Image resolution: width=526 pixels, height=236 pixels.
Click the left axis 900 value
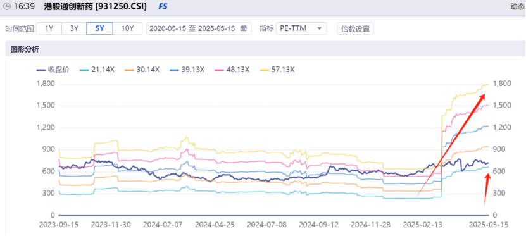pos(49,149)
